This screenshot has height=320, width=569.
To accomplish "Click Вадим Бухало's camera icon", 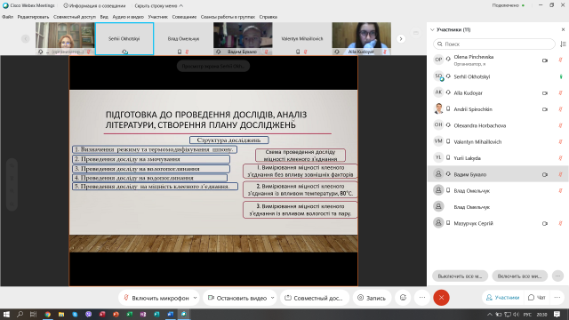I will click(x=545, y=175).
